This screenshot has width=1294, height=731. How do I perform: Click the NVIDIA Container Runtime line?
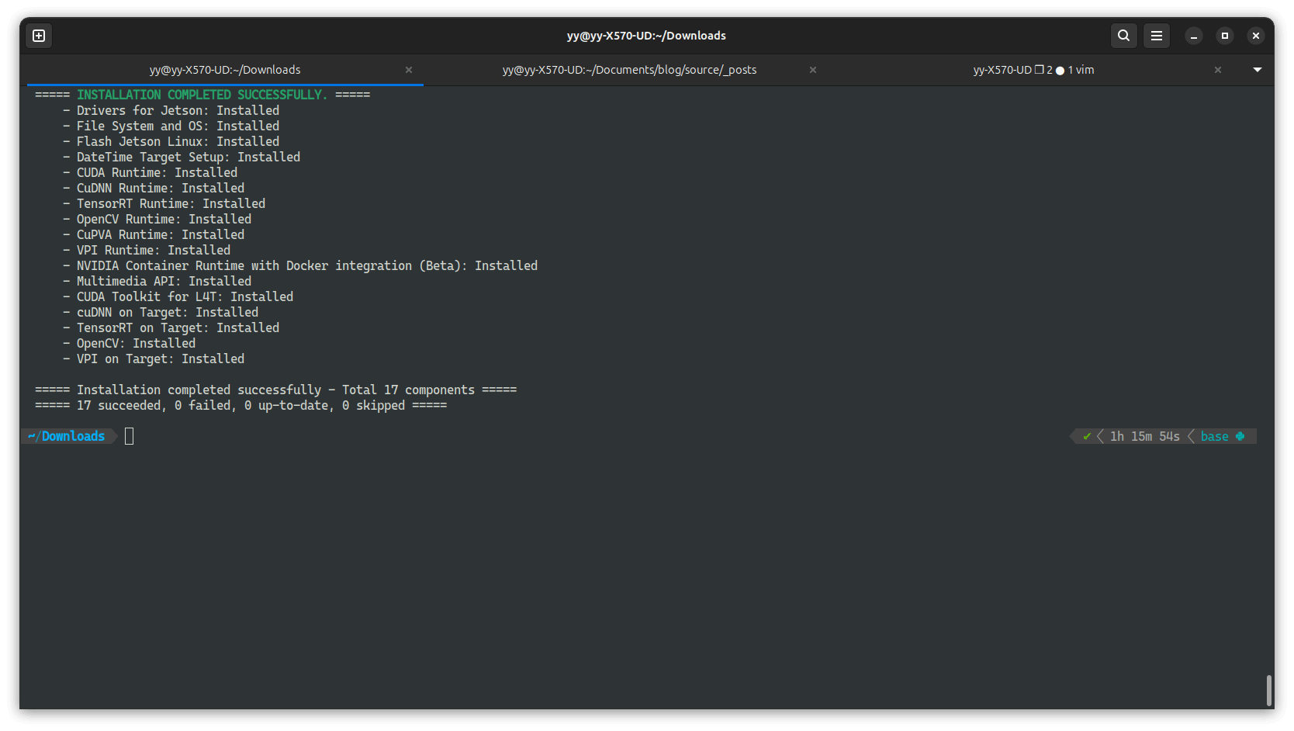pos(300,265)
